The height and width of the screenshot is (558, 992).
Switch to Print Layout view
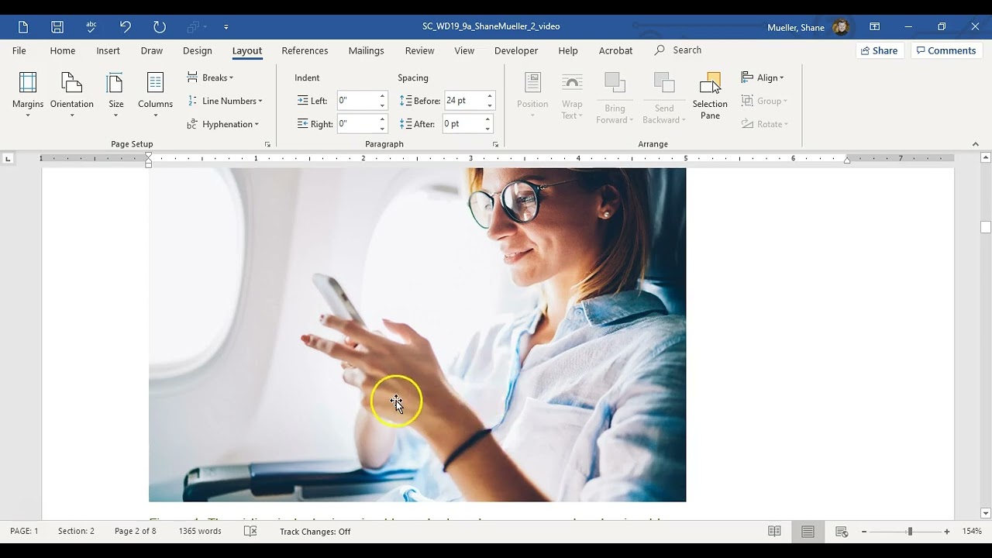click(808, 532)
